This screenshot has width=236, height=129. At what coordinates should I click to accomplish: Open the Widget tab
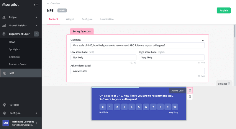(70, 19)
